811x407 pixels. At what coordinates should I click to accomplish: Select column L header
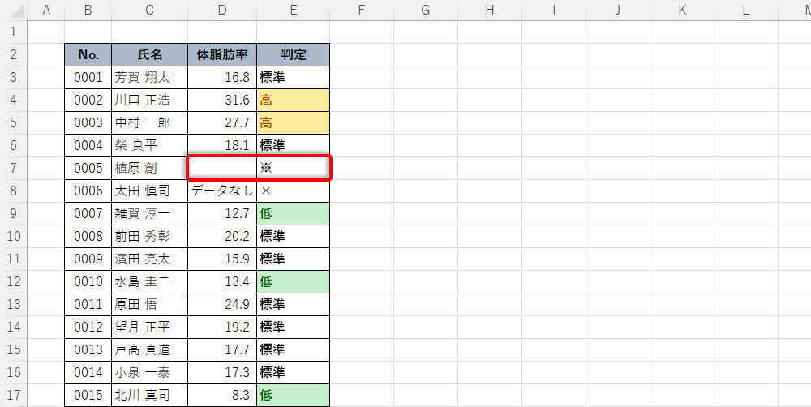(746, 10)
